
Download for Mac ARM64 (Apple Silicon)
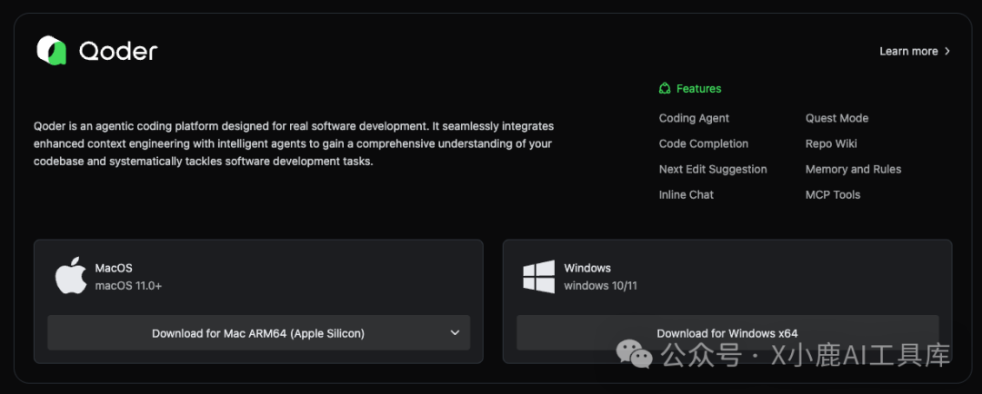[258, 332]
